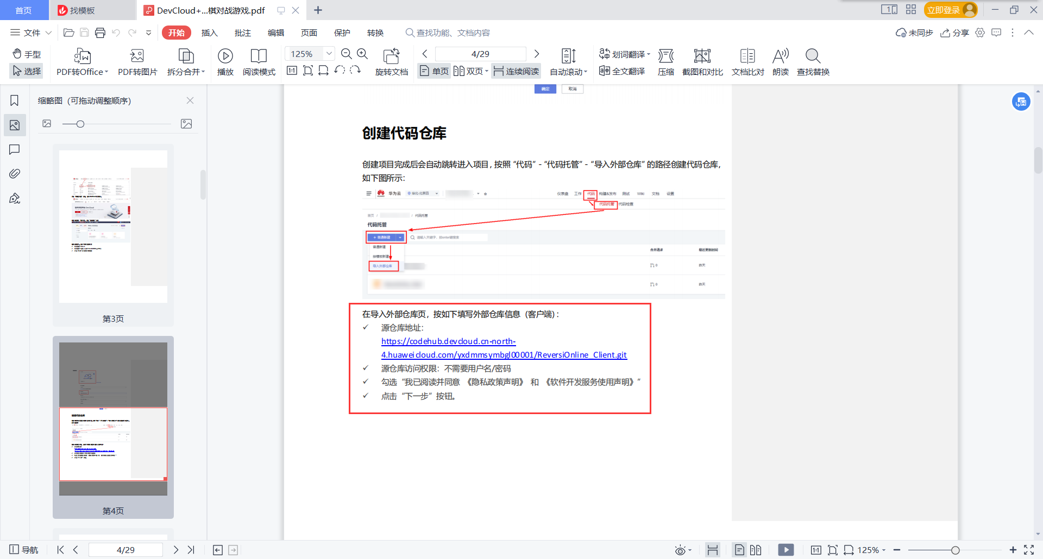Toggle 连续阅读 continuous reading mode
Image resolution: width=1043 pixels, height=559 pixels.
(x=515, y=71)
